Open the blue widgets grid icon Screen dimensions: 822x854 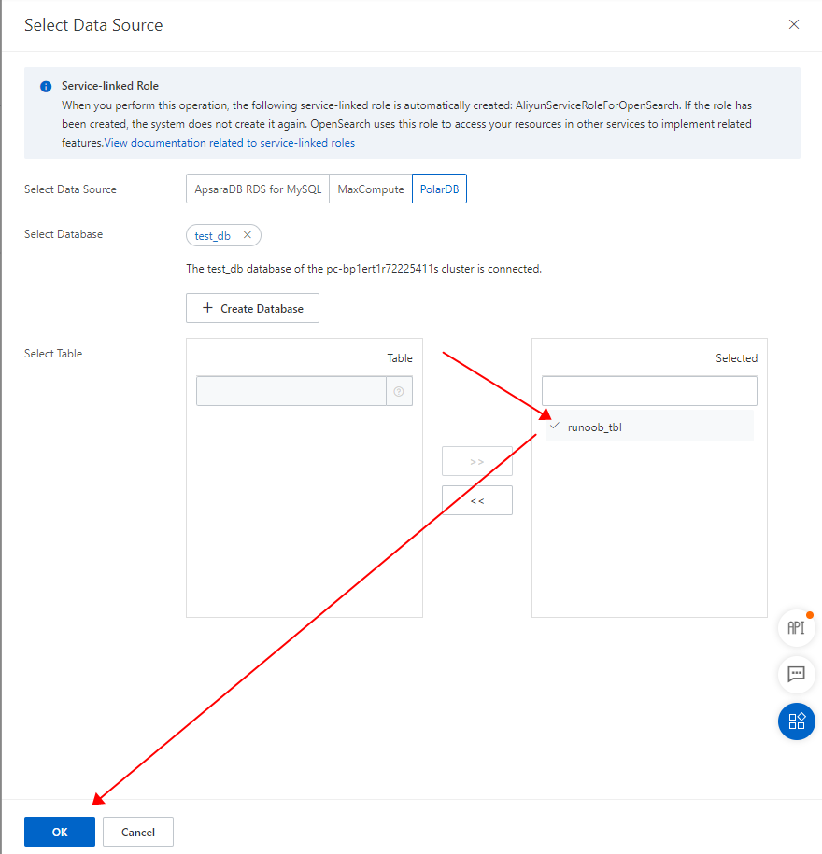(x=797, y=721)
